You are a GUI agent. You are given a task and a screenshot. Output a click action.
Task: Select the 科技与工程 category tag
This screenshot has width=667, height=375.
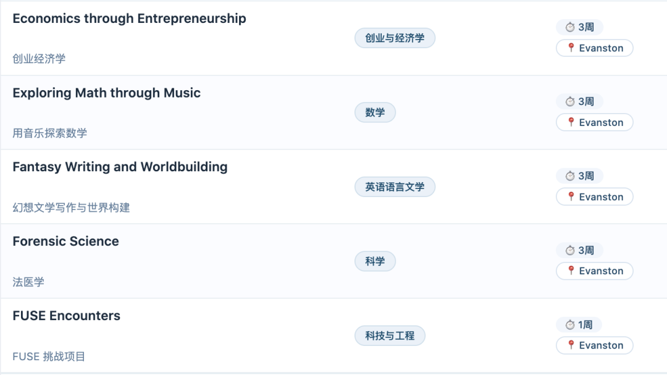pos(390,335)
